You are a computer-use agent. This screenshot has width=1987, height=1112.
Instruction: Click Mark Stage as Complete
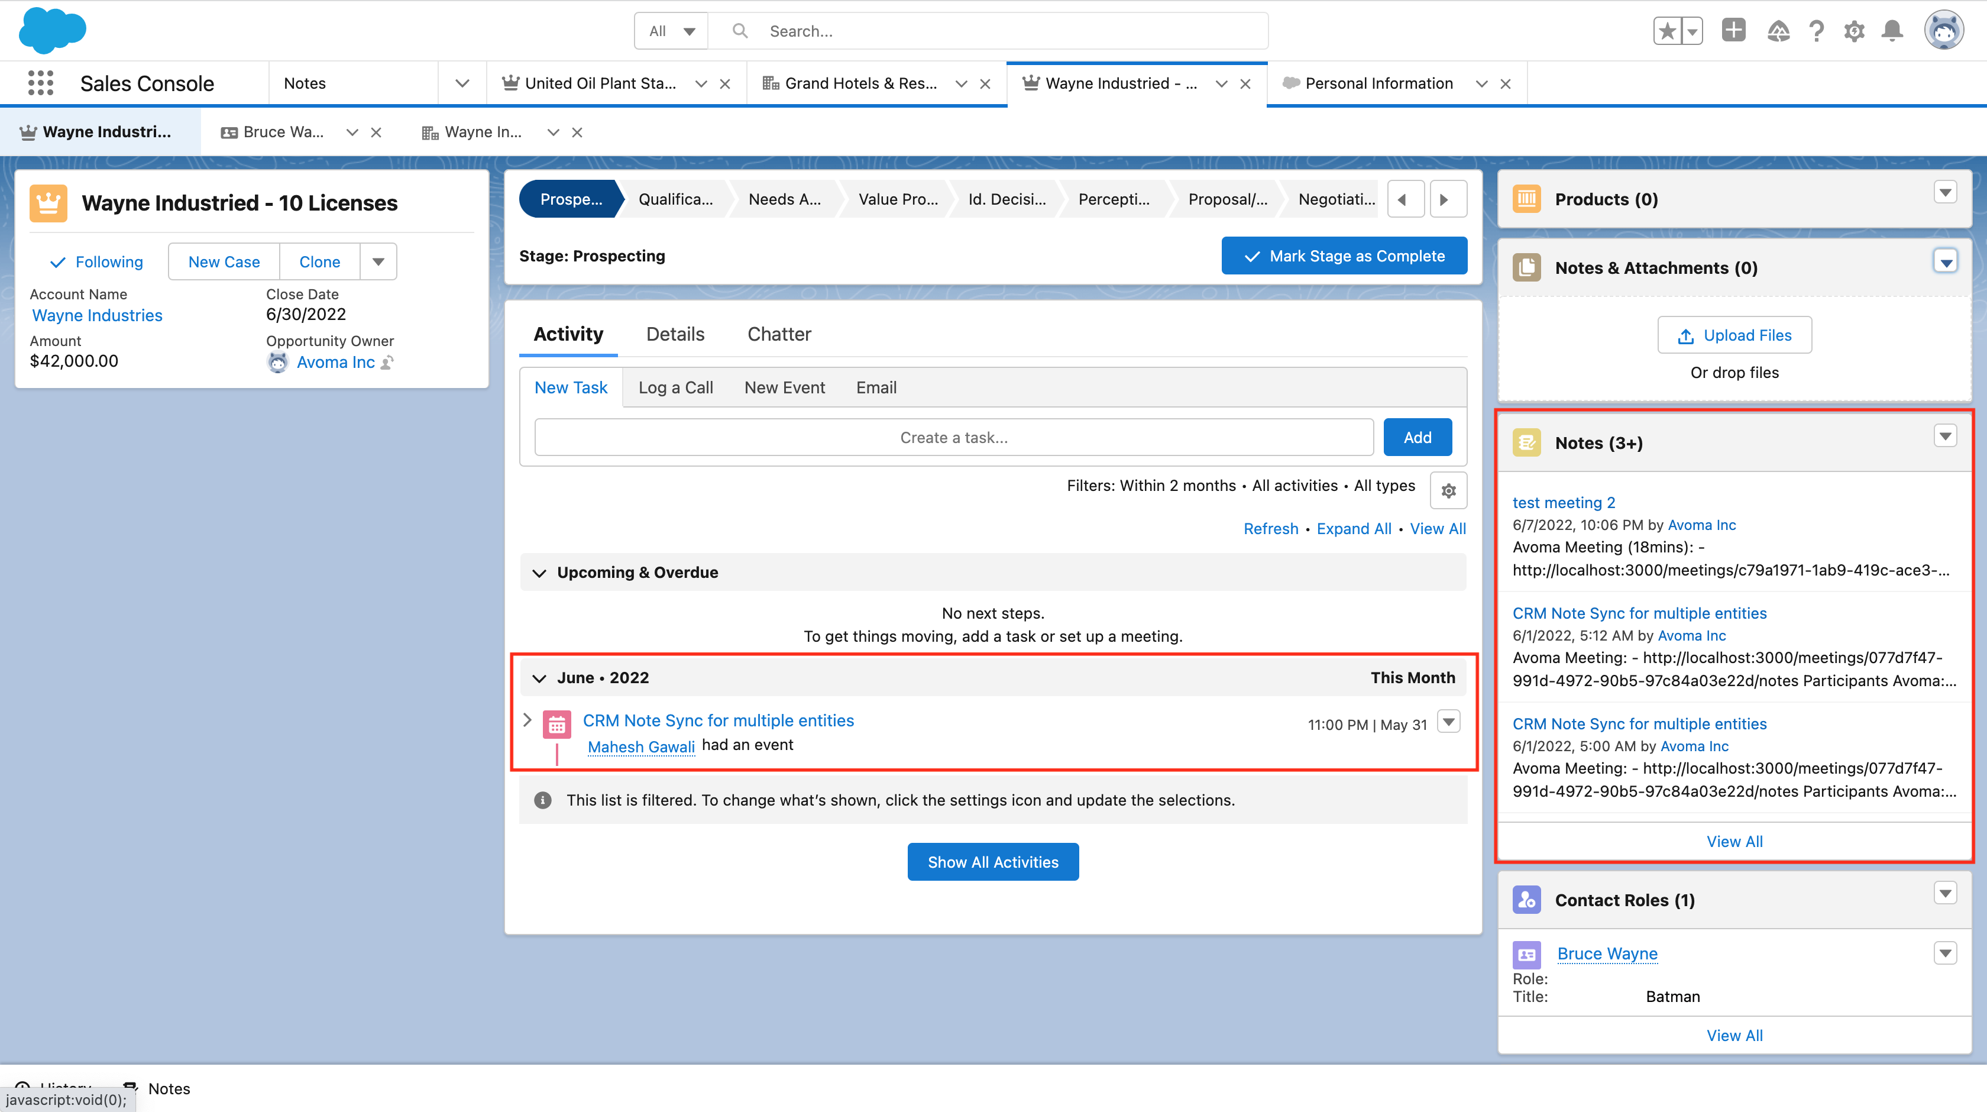(x=1344, y=256)
